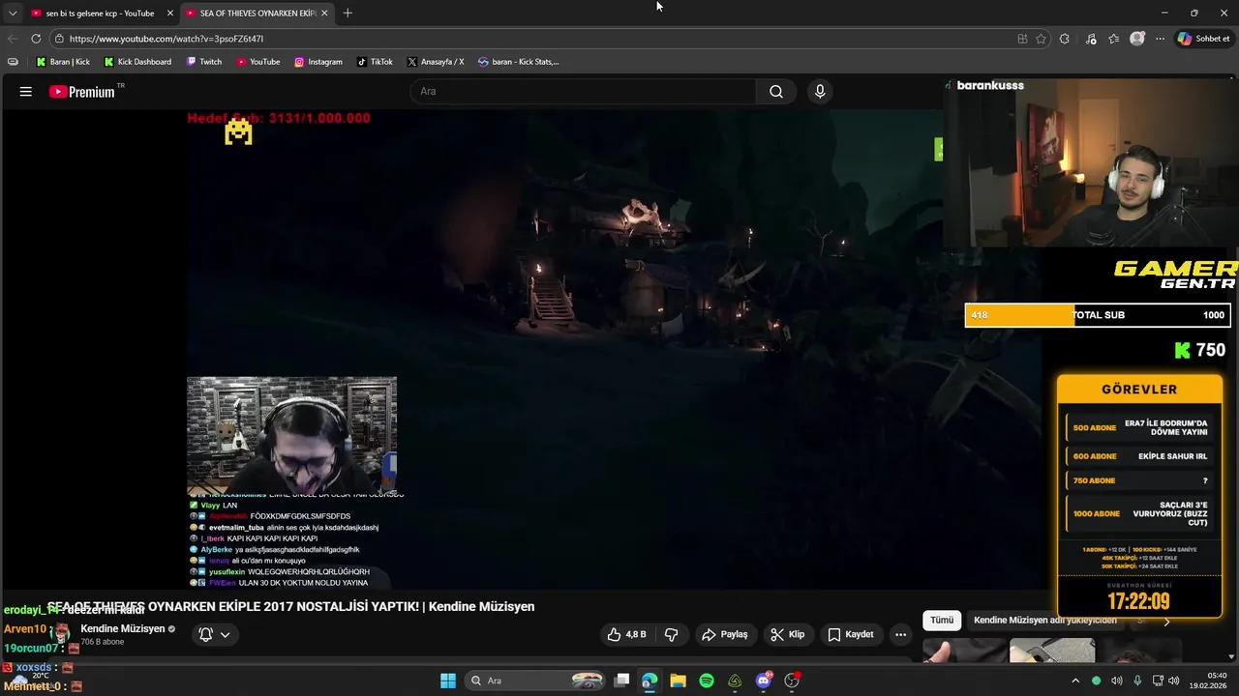Open the YouTube bookmark
The image size is (1239, 696).
coord(257,62)
